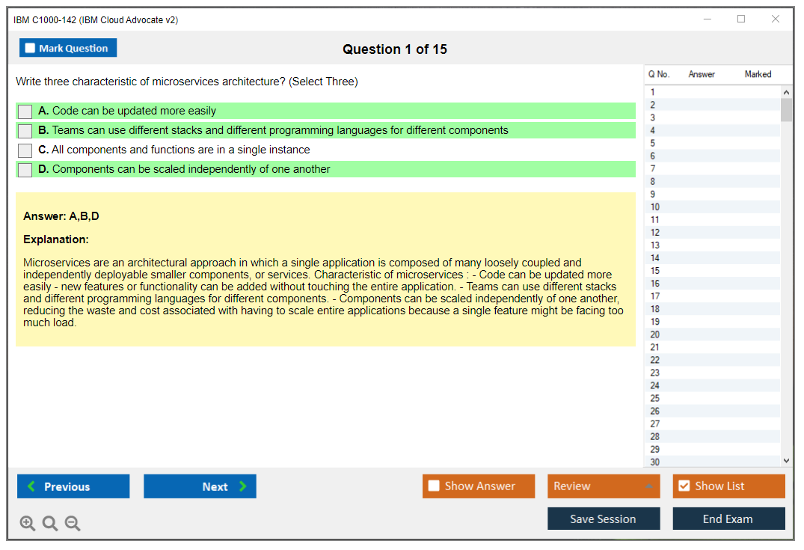Select question 5 in the list
The width and height of the screenshot is (804, 550).
click(653, 143)
